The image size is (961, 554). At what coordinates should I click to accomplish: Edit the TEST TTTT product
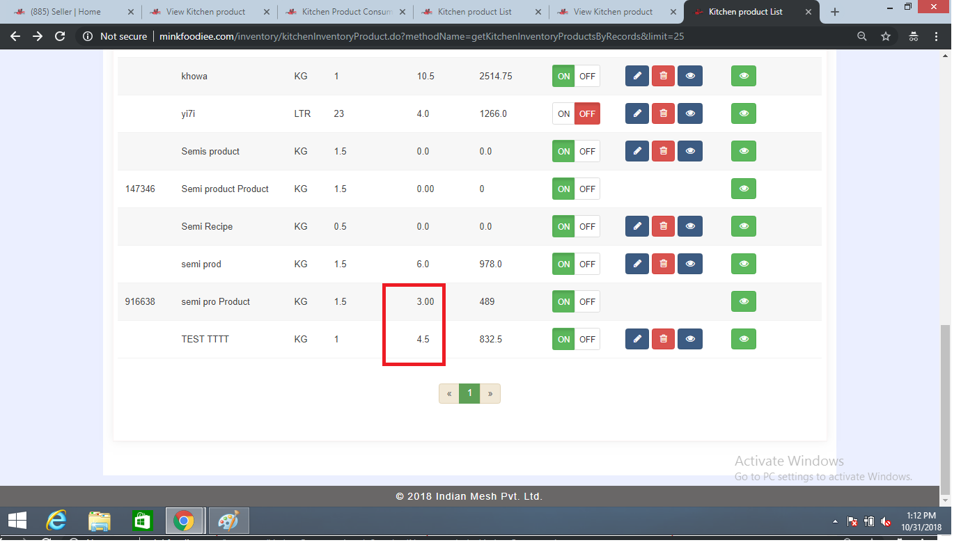637,339
